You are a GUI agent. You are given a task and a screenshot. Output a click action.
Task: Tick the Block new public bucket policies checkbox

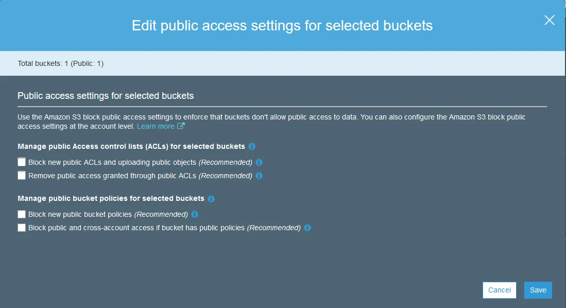(x=22, y=214)
